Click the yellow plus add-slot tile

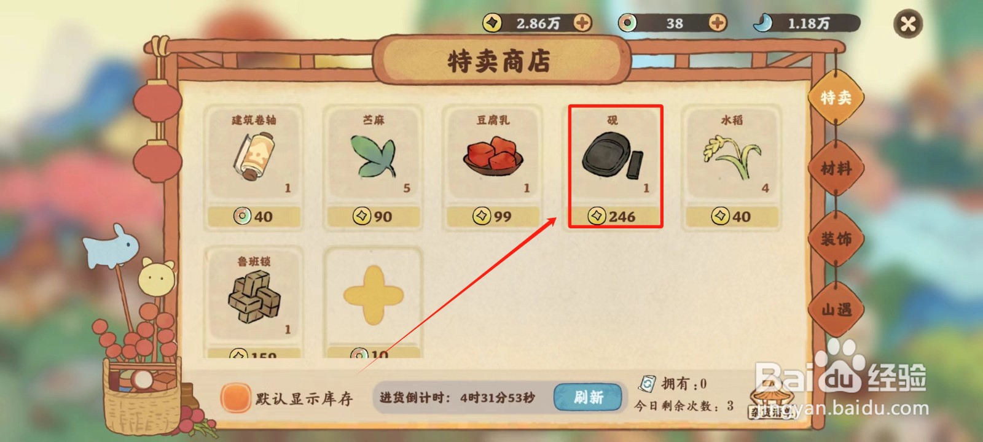pos(373,296)
